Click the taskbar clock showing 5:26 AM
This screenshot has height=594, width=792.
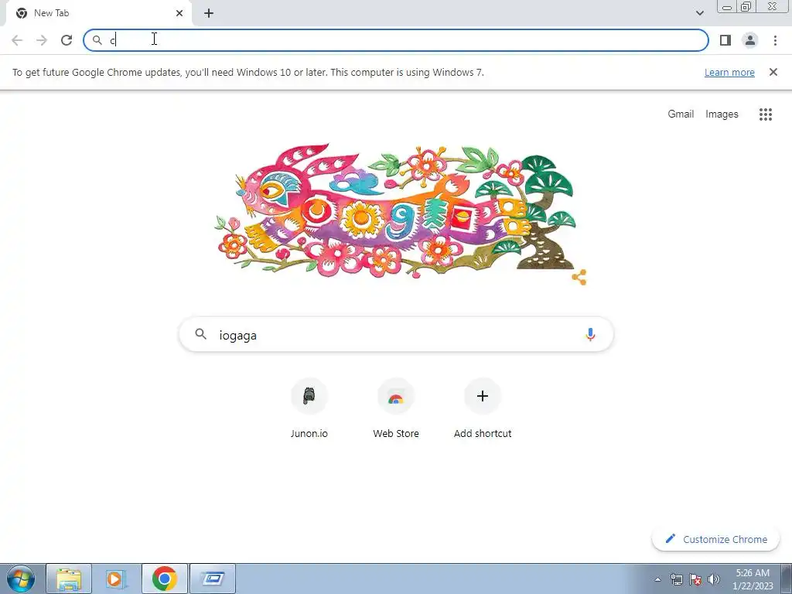[753, 579]
